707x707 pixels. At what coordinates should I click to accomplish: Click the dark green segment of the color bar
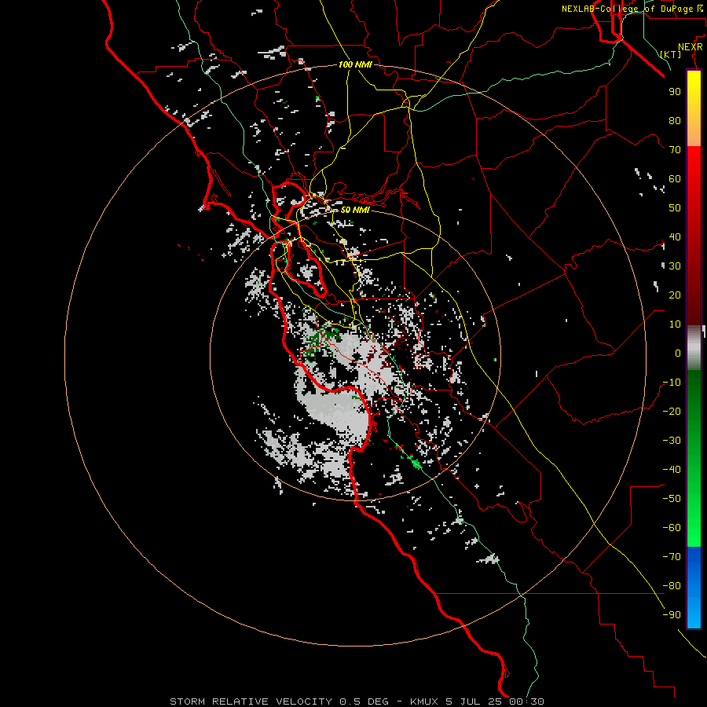coord(694,397)
